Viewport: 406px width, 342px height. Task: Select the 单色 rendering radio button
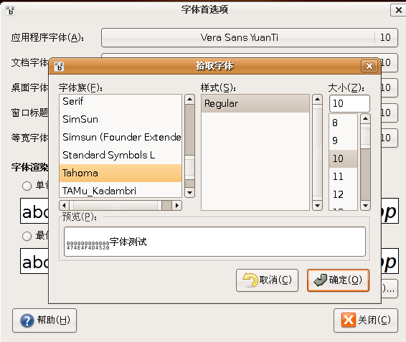click(x=27, y=186)
